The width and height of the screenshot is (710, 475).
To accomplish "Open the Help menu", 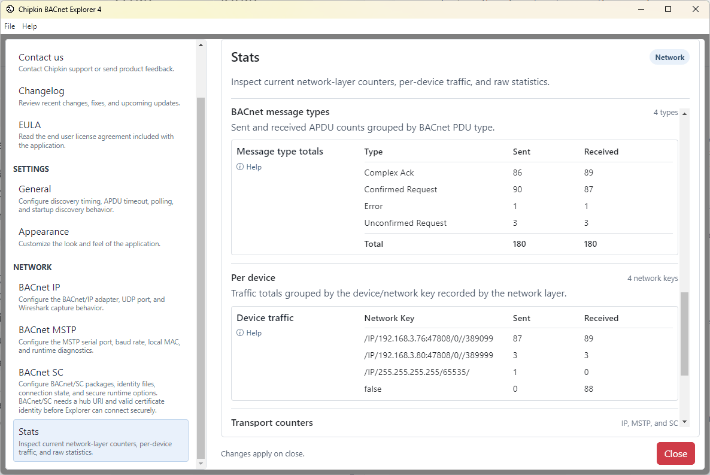I will click(29, 26).
